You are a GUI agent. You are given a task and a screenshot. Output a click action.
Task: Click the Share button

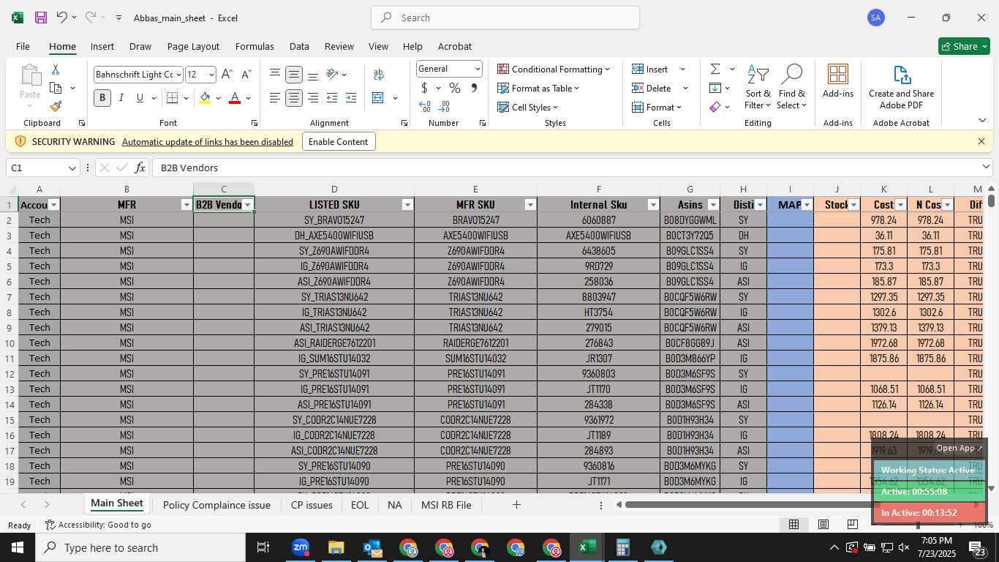pyautogui.click(x=964, y=46)
